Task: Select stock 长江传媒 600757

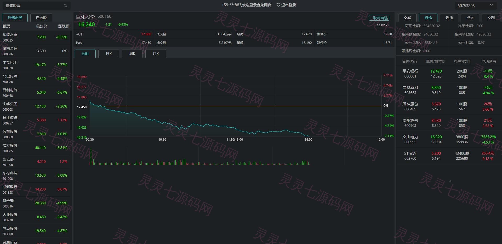Action: (35, 120)
